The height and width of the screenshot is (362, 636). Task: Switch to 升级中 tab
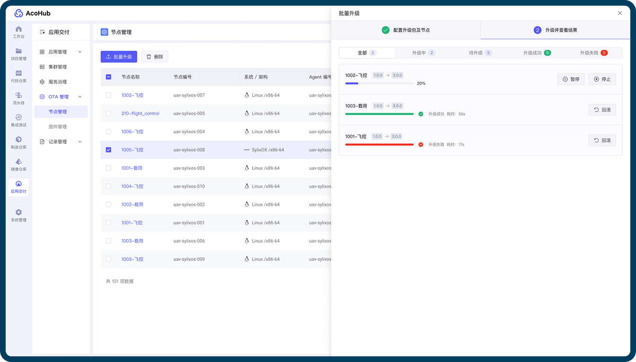[424, 53]
